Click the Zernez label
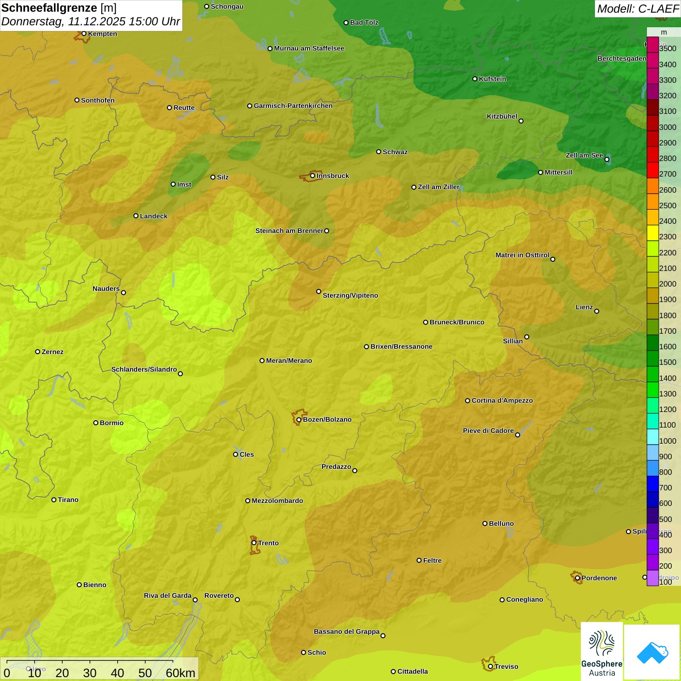681x681 pixels. [x=53, y=352]
